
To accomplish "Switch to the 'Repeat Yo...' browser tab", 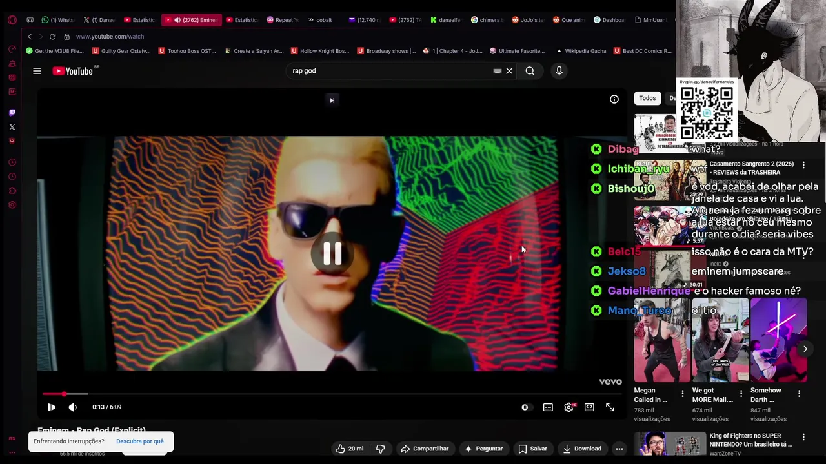I will point(283,20).
